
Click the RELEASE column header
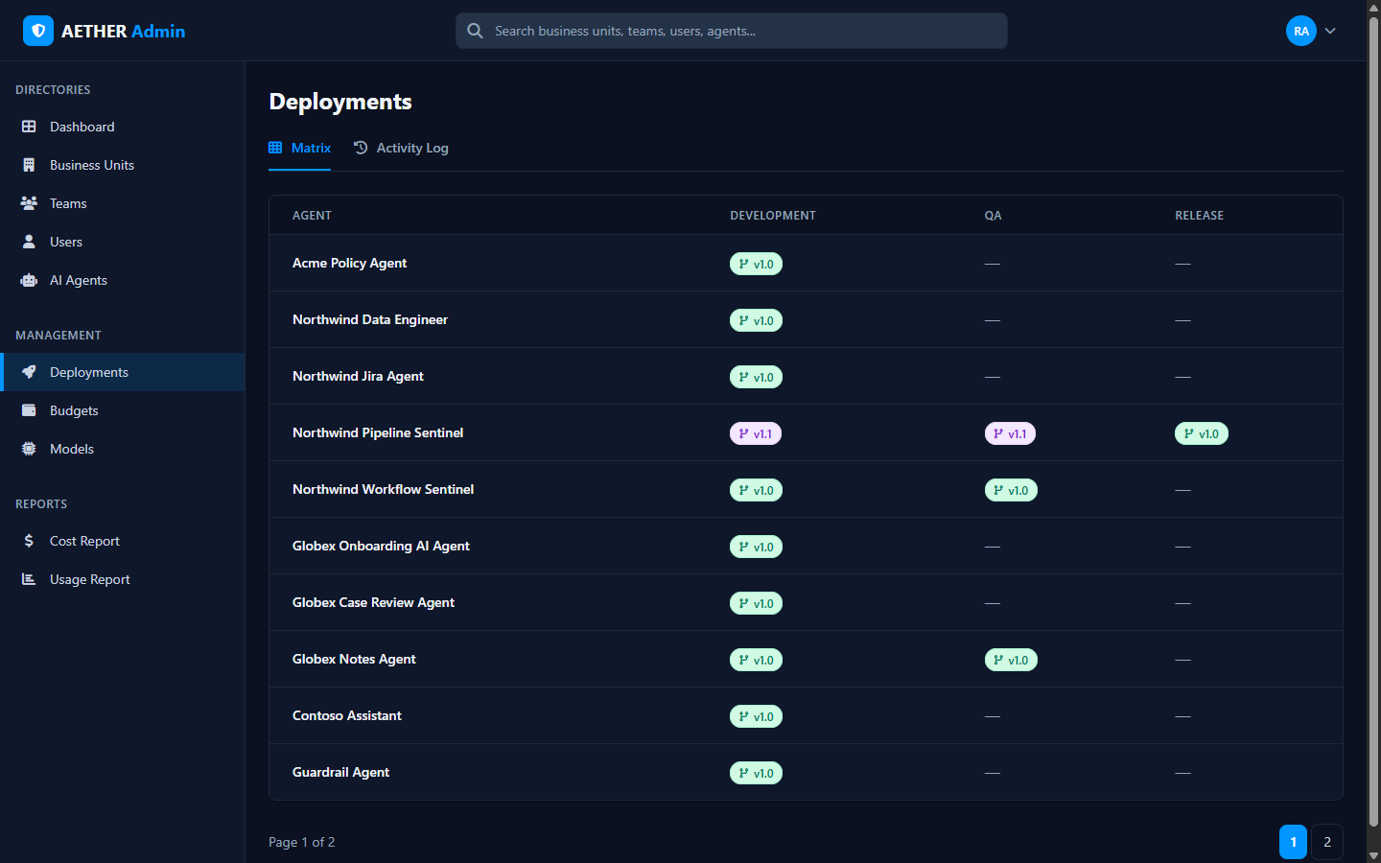click(1199, 216)
